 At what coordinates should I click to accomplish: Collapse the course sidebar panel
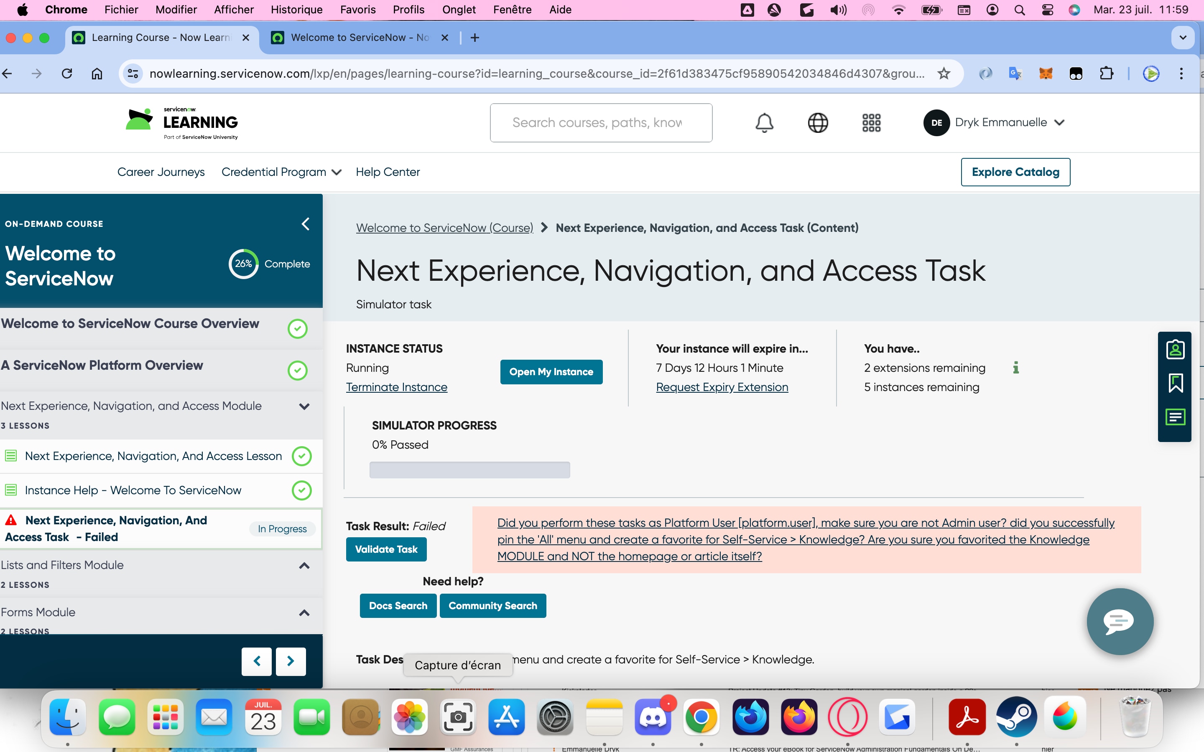point(306,224)
